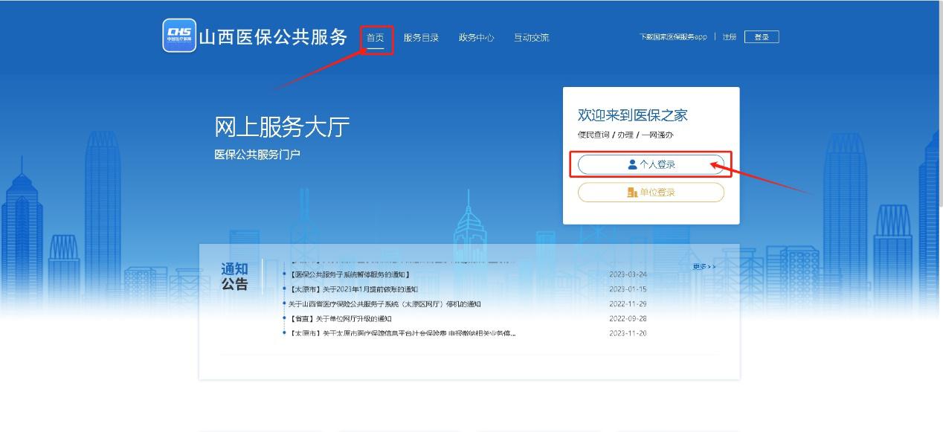The width and height of the screenshot is (943, 432).
Task: Open unit login via 单位登录 button
Action: click(x=651, y=193)
